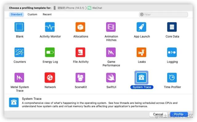Focus the Filter input field
This screenshot has height=122, width=197.
pos(163,14)
